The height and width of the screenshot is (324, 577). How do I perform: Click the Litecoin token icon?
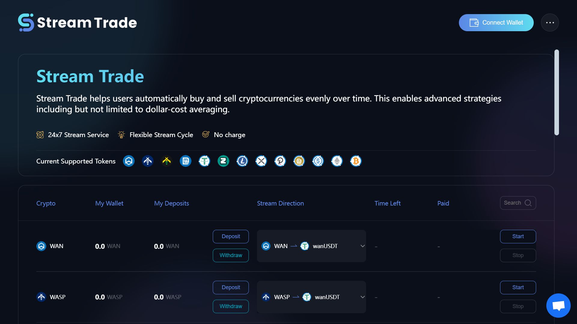click(242, 161)
